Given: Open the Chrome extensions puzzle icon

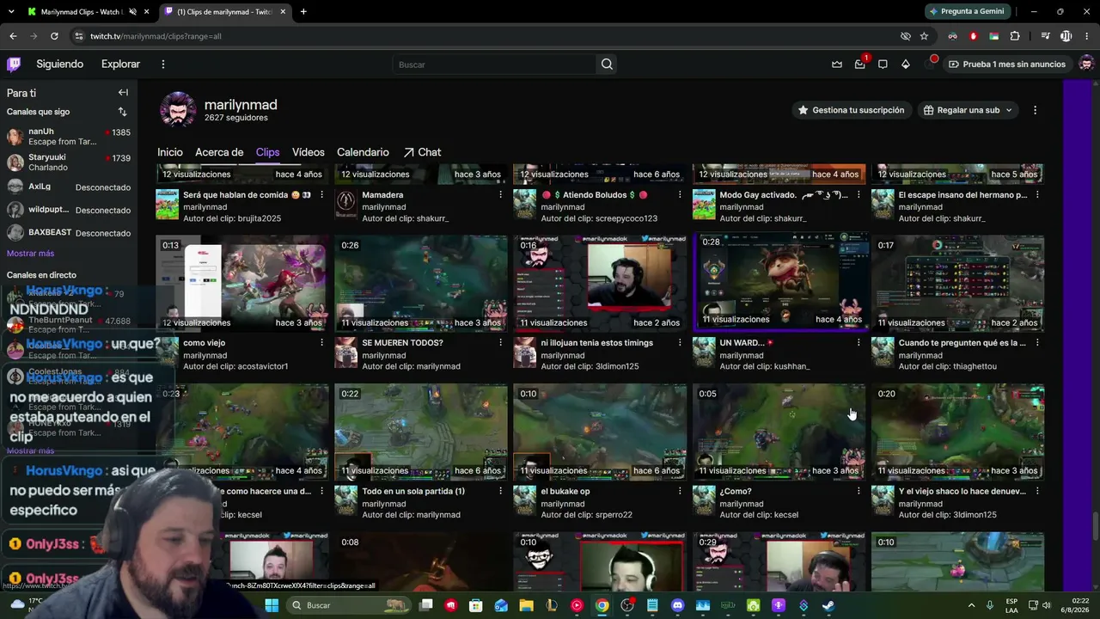Looking at the screenshot, I should pyautogui.click(x=1015, y=36).
